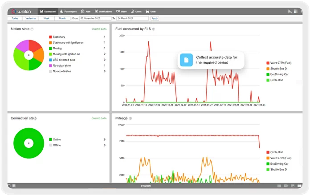Set the period to Week
Viewport: 310px width, 196px height.
click(x=46, y=18)
